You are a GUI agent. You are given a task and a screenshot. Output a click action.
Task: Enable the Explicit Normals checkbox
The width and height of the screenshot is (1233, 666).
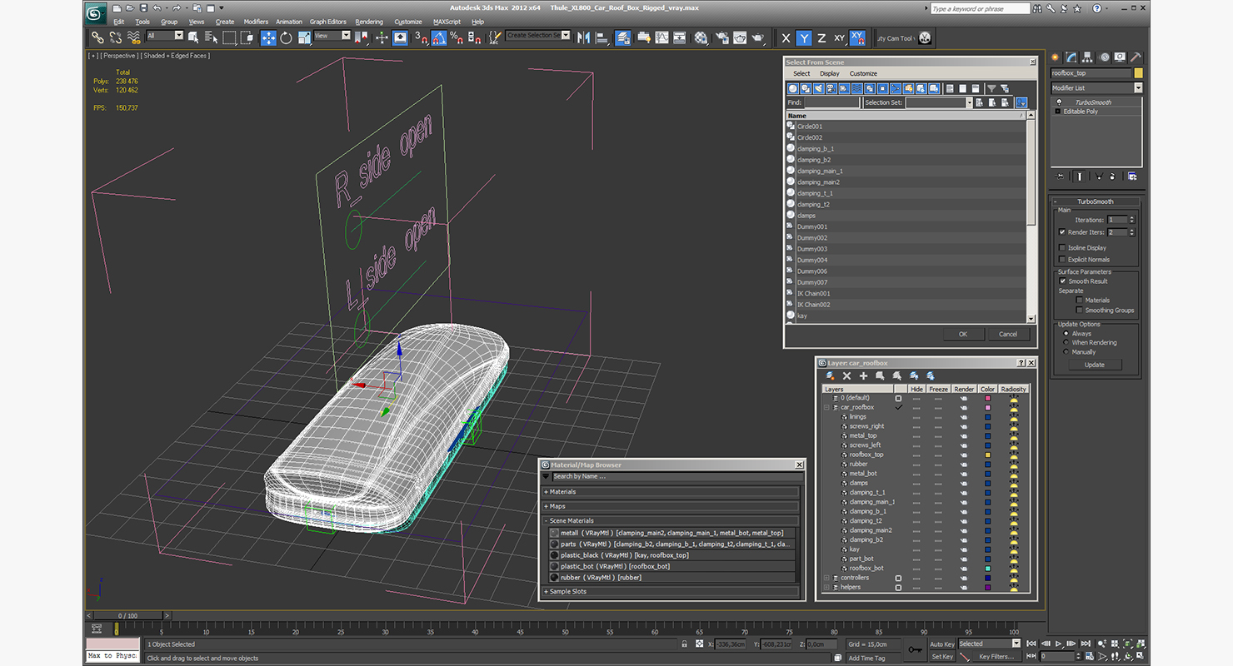pos(1062,259)
